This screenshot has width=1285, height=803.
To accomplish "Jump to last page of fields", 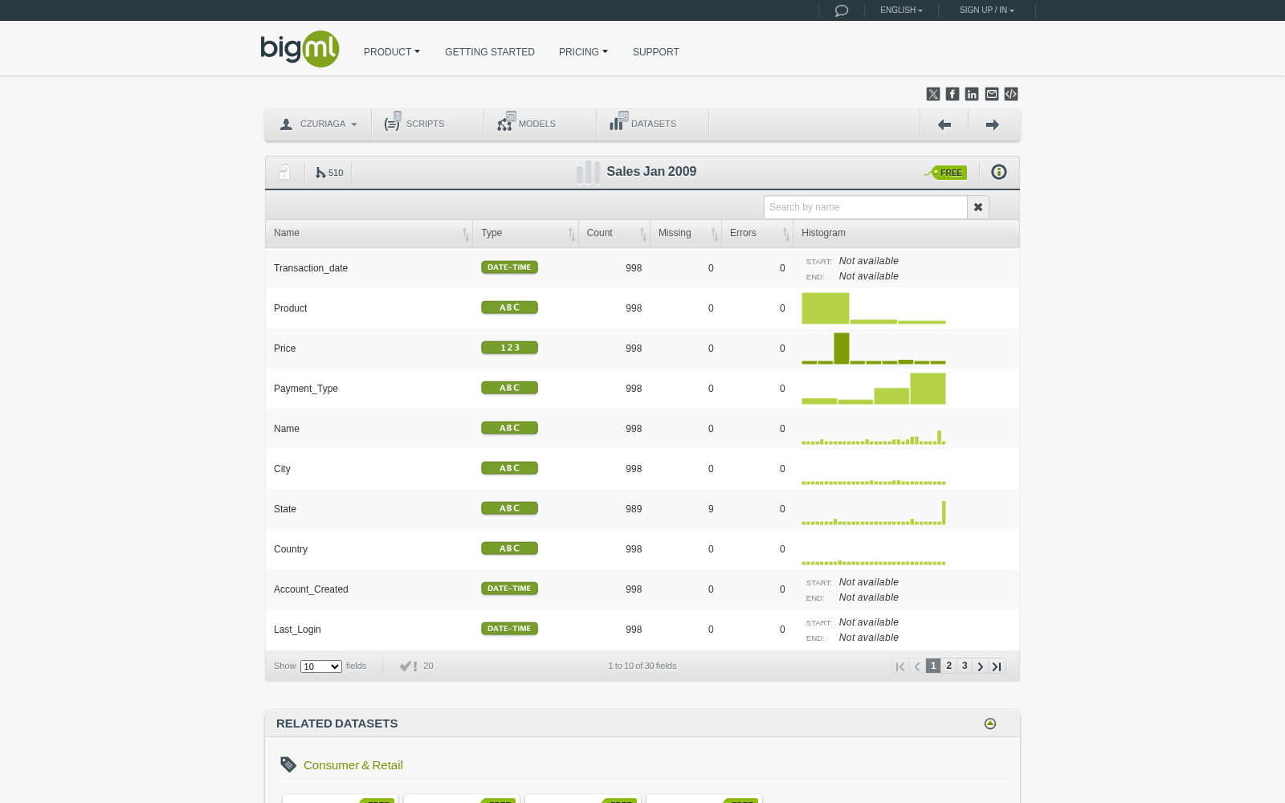I will [997, 666].
